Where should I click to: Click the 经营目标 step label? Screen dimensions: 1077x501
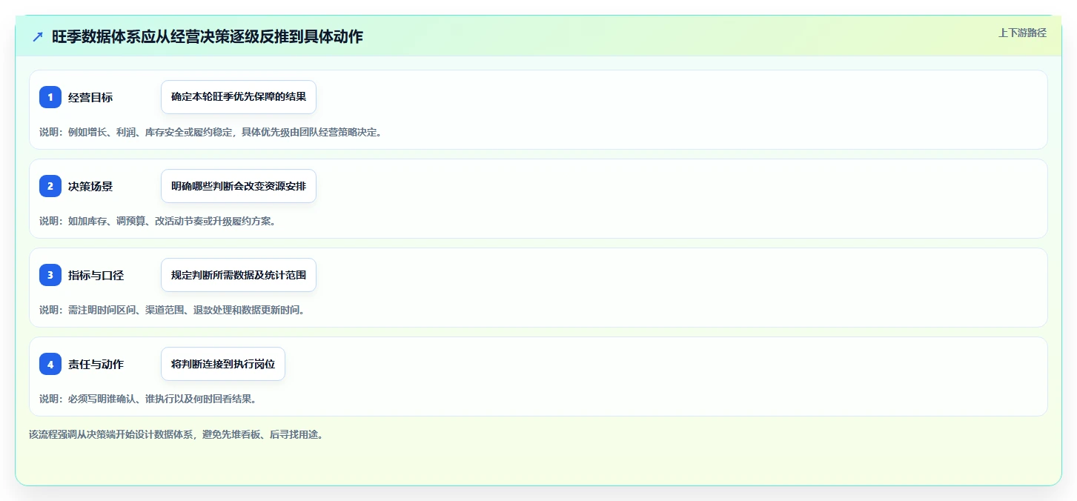click(90, 97)
